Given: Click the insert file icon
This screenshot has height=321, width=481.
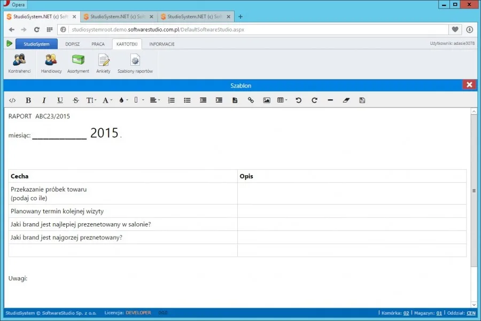Looking at the screenshot, I should click(x=235, y=100).
